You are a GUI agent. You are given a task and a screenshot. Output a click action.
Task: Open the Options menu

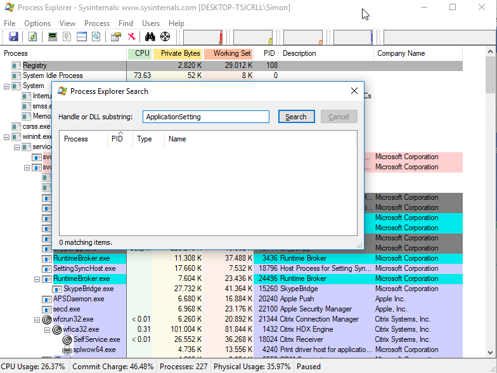coord(37,23)
